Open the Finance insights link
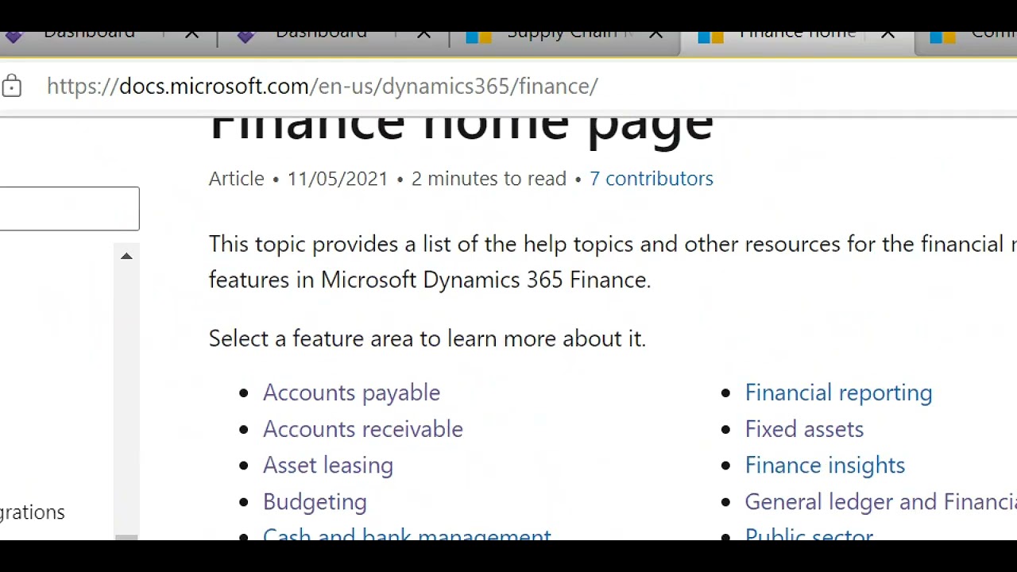Viewport: 1017px width, 572px height. [x=825, y=466]
